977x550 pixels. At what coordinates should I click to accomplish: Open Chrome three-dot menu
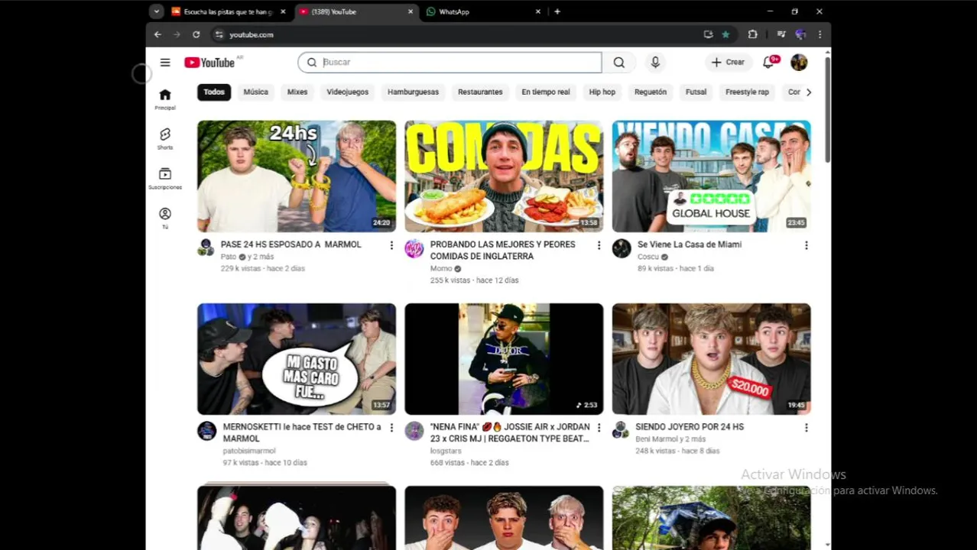pos(820,34)
